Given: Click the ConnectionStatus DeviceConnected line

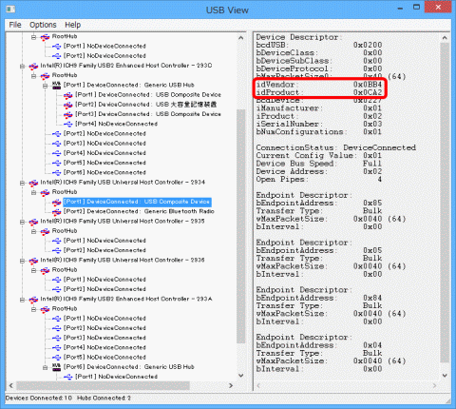Looking at the screenshot, I should pos(336,147).
